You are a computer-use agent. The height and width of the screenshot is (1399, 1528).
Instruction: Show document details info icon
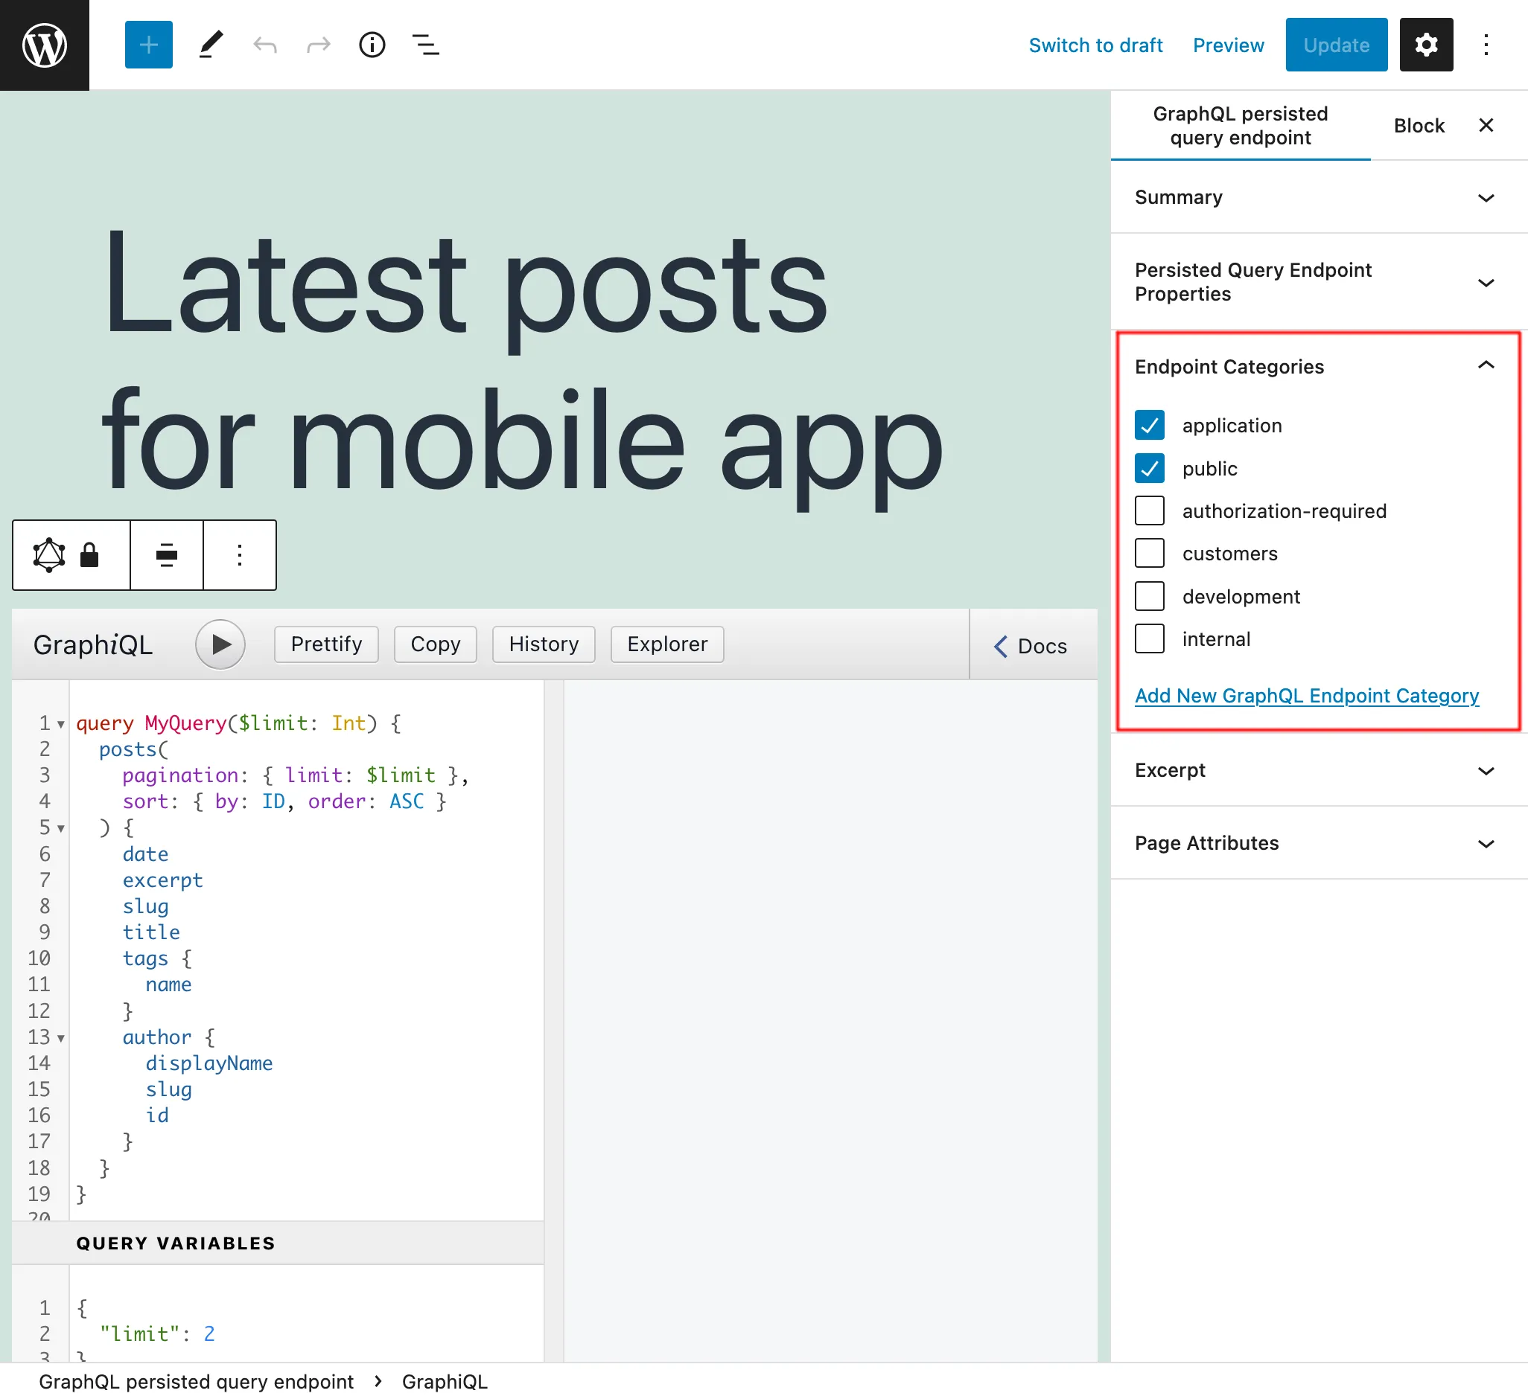click(x=372, y=45)
